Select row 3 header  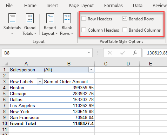5,82
